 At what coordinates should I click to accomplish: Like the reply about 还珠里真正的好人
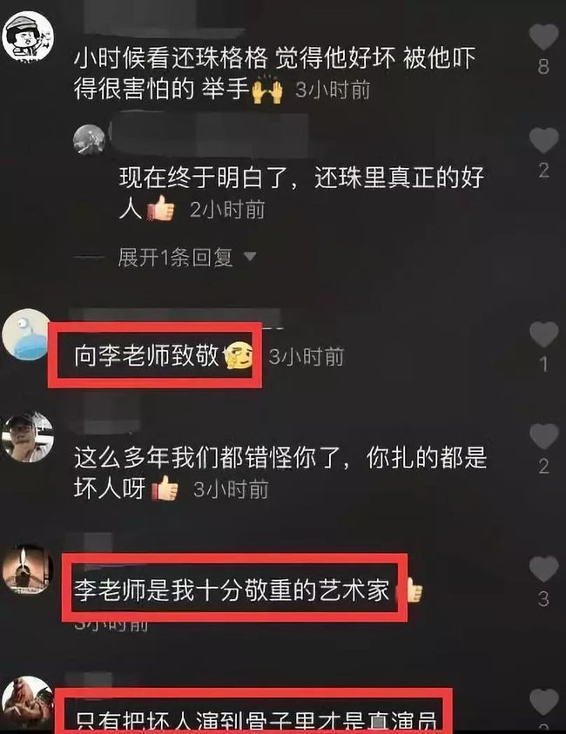(x=543, y=140)
